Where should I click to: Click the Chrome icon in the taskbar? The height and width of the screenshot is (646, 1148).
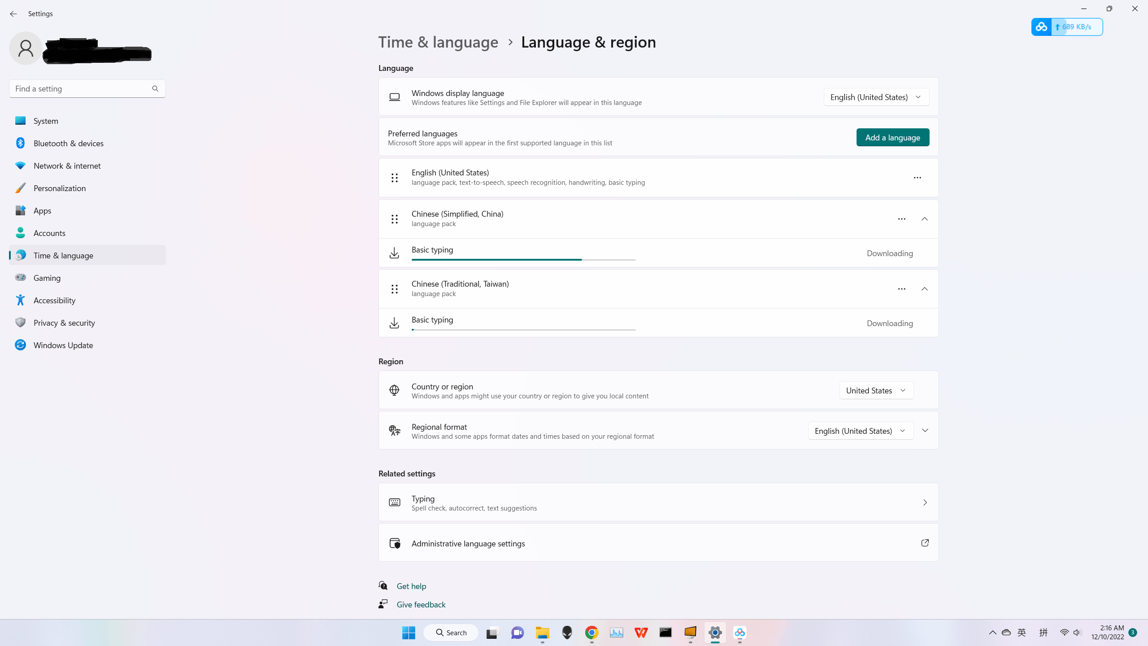tap(591, 633)
